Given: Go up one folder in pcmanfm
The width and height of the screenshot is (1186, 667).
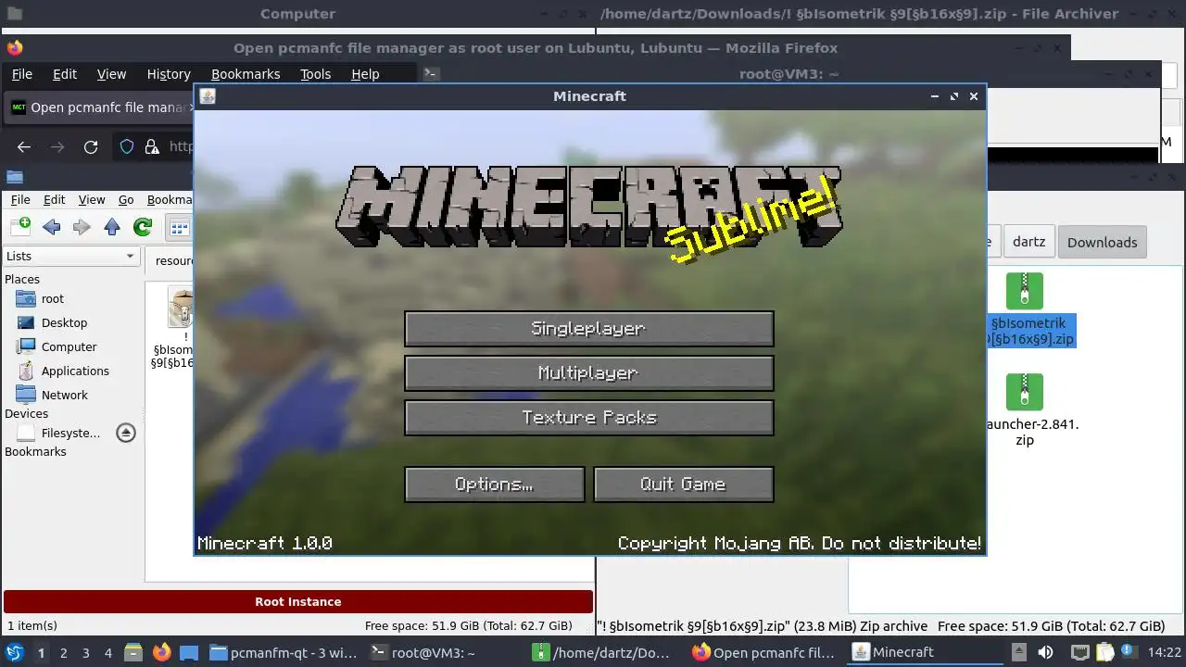Looking at the screenshot, I should (x=112, y=227).
